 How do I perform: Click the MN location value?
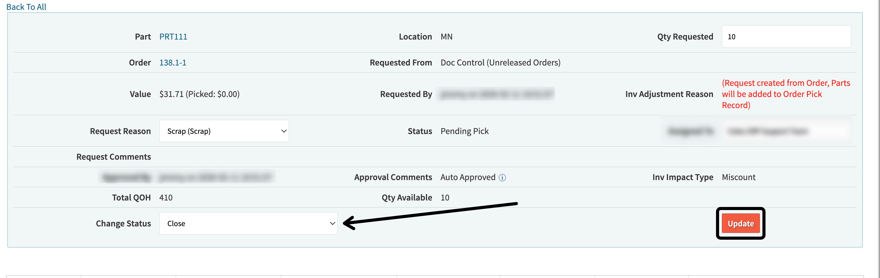(446, 36)
